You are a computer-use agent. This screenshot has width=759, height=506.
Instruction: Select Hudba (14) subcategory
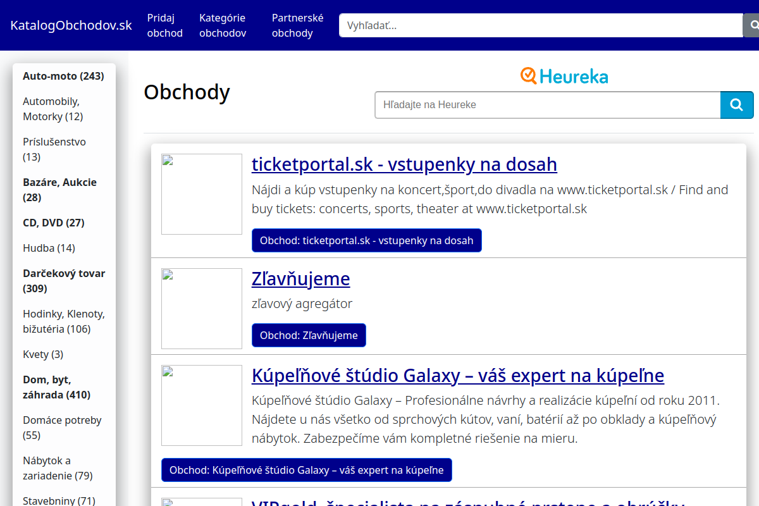click(x=49, y=248)
